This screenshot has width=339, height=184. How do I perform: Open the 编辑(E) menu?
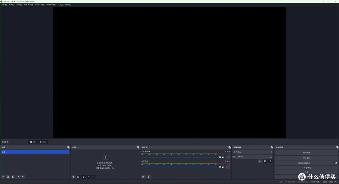point(12,4)
